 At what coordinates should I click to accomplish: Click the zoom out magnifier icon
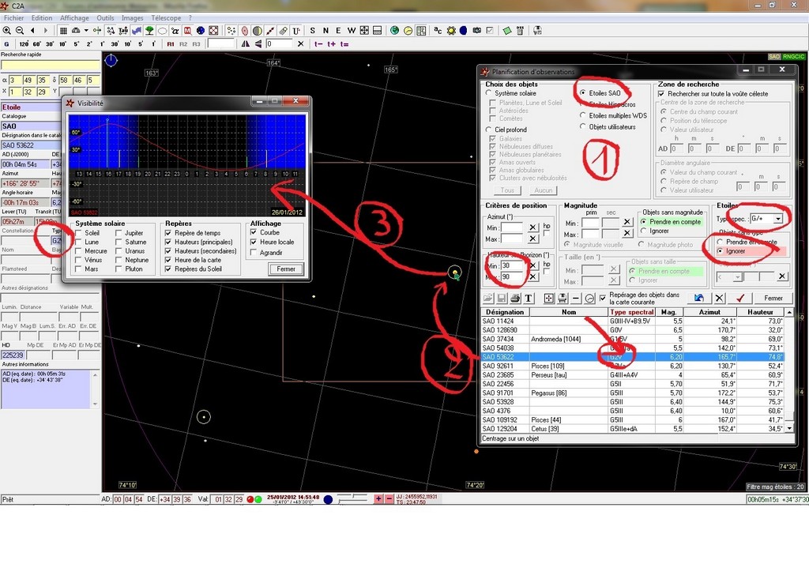pos(20,31)
